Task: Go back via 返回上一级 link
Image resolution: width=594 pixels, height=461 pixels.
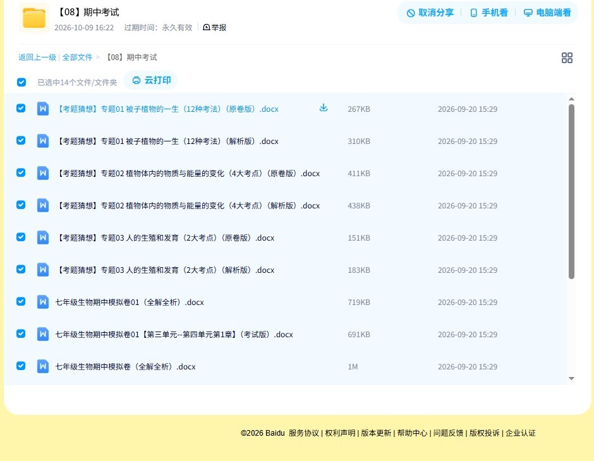Action: (x=37, y=57)
